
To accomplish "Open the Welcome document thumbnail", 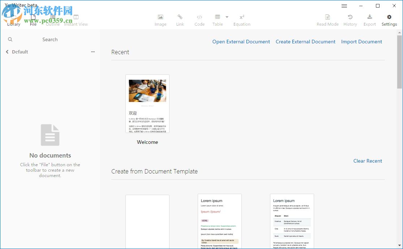I will [147, 104].
